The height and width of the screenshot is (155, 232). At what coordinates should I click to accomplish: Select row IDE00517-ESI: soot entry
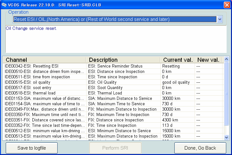(113, 87)
